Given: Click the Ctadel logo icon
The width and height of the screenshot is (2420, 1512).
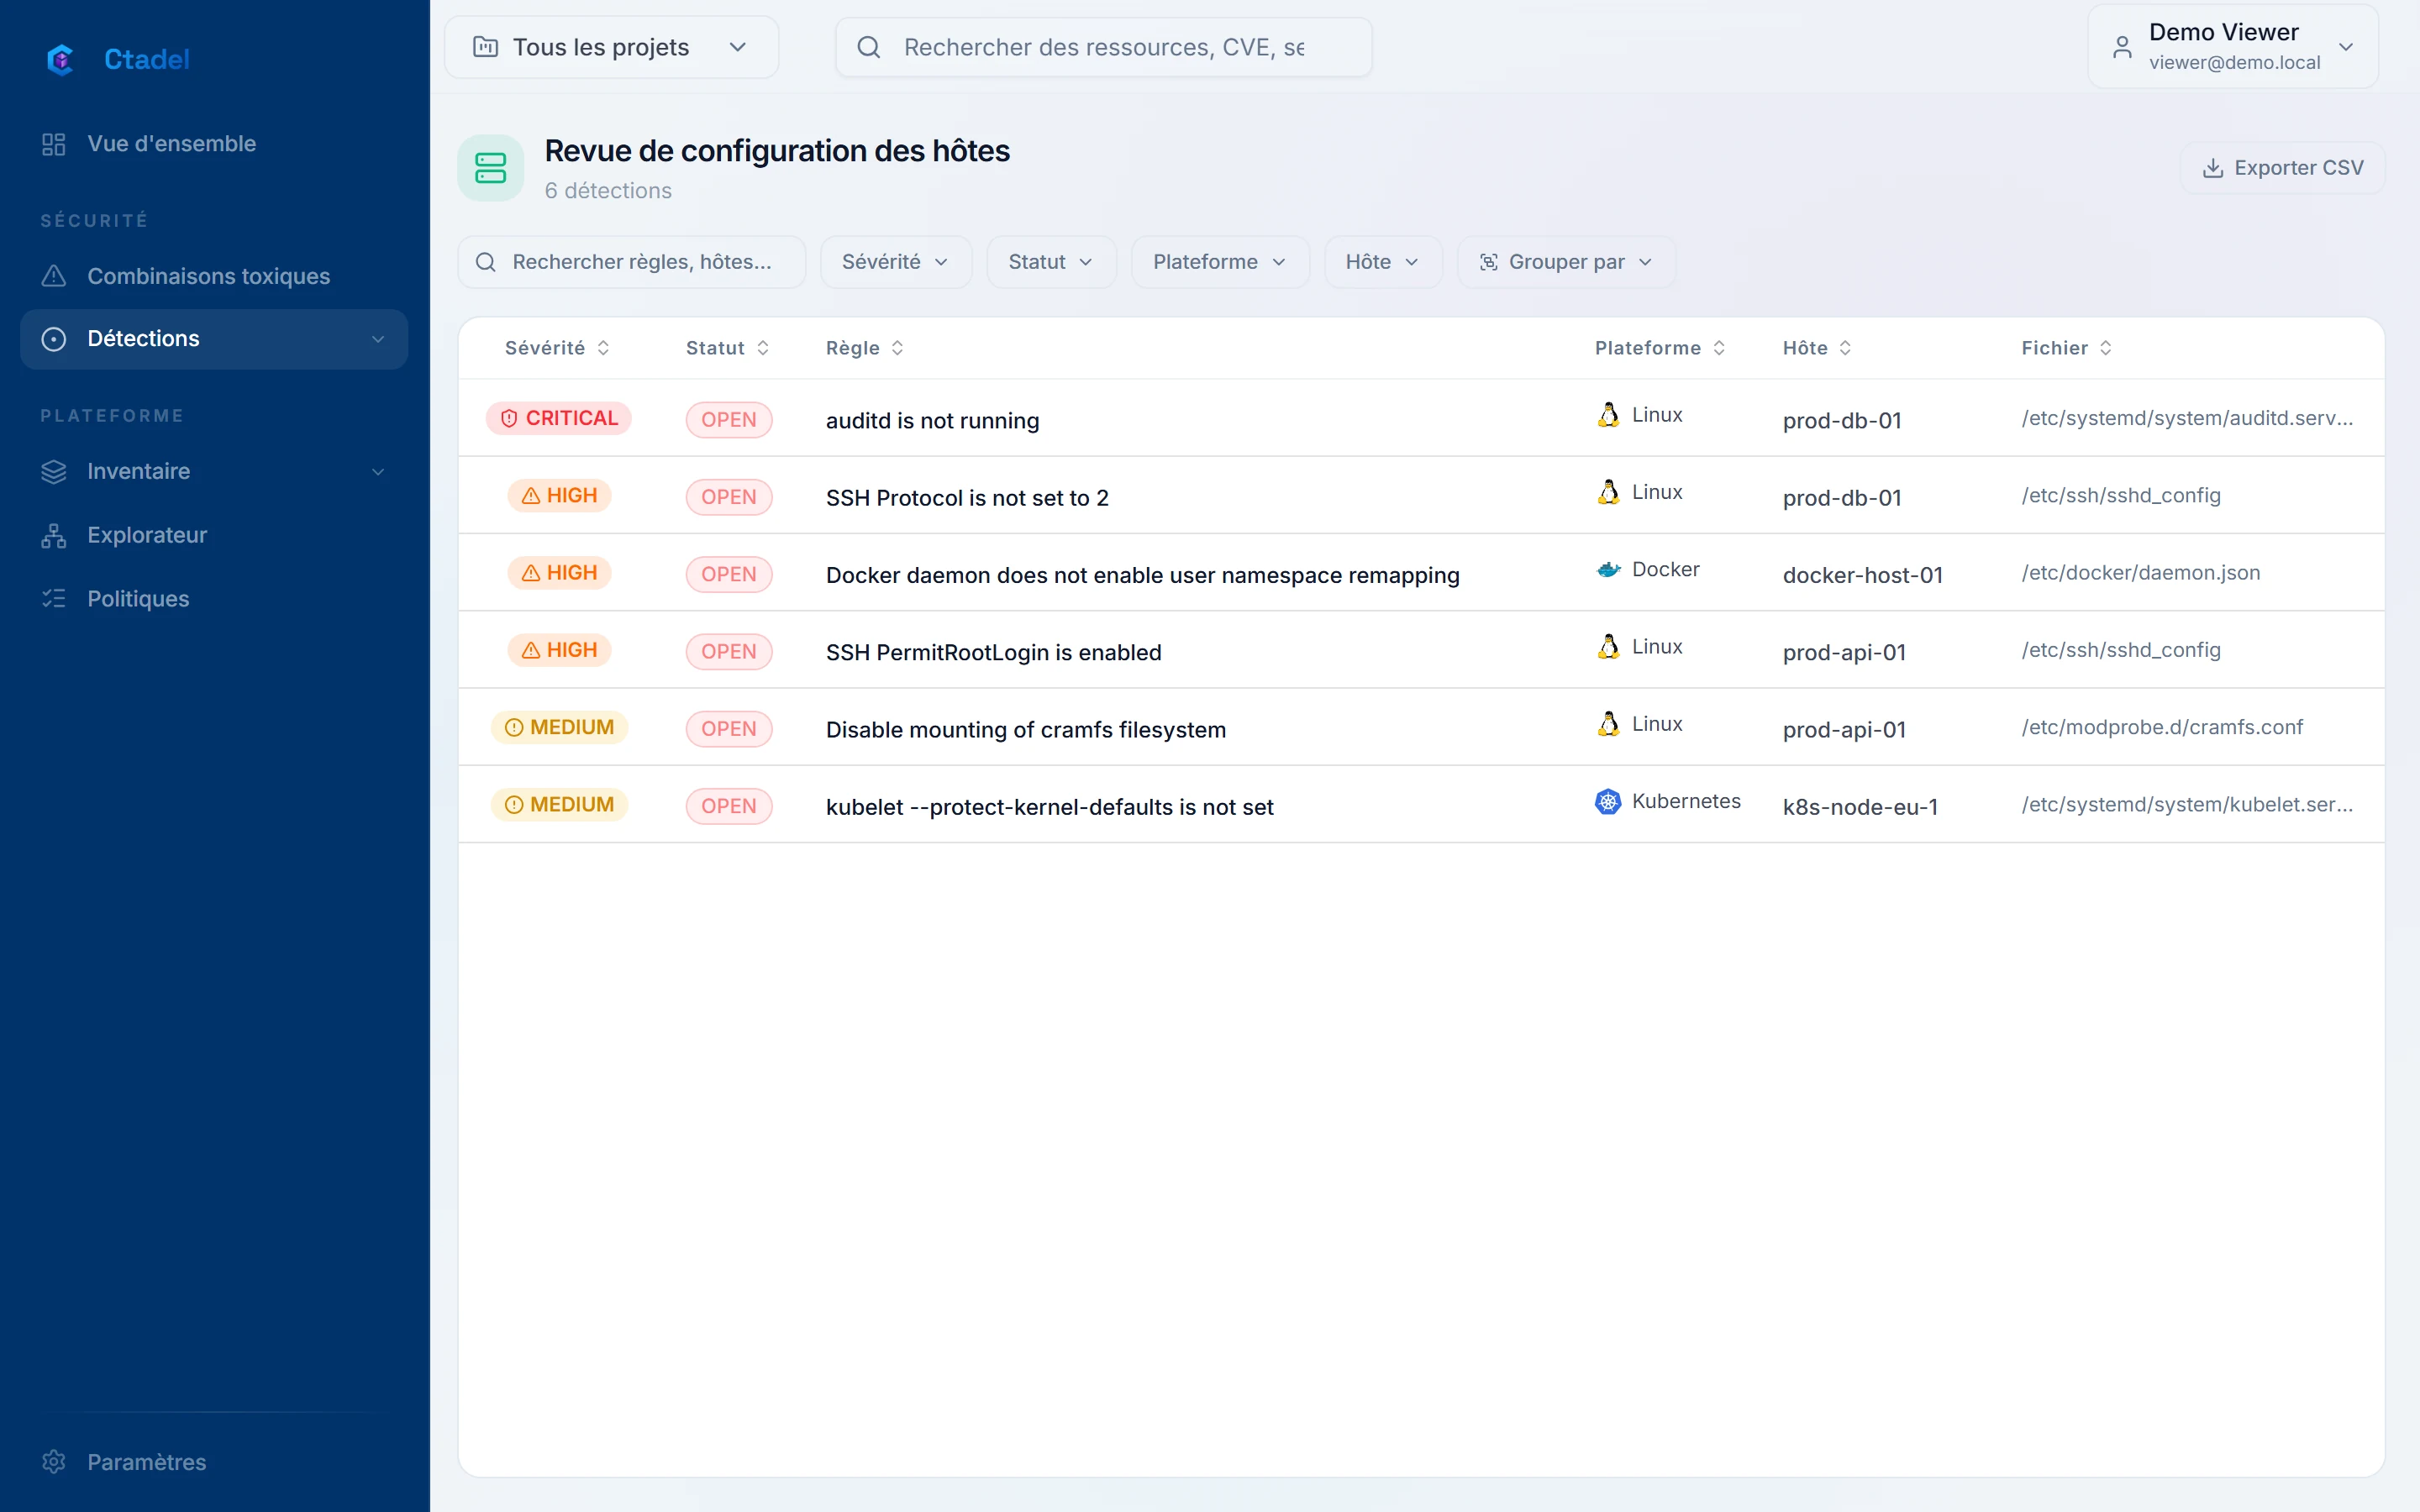Looking at the screenshot, I should pos(60,60).
